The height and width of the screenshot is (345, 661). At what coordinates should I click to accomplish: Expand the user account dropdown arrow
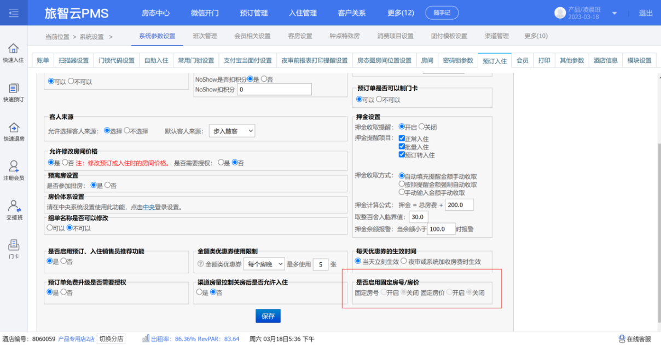(614, 13)
